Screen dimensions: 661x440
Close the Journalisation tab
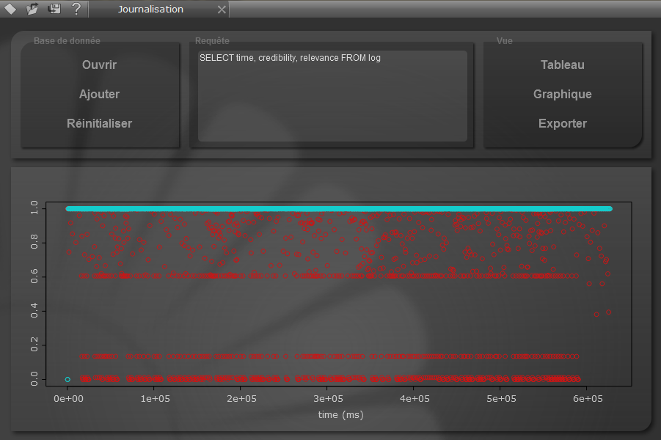(222, 10)
